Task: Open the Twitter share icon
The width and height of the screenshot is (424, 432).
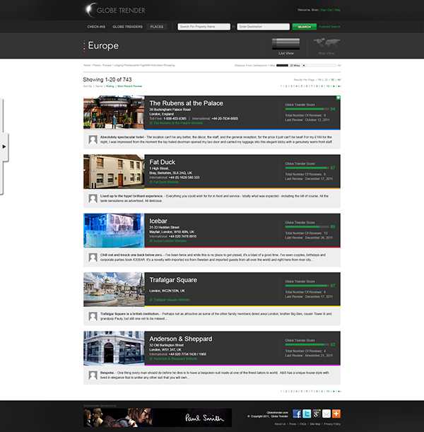Action: (x=307, y=414)
